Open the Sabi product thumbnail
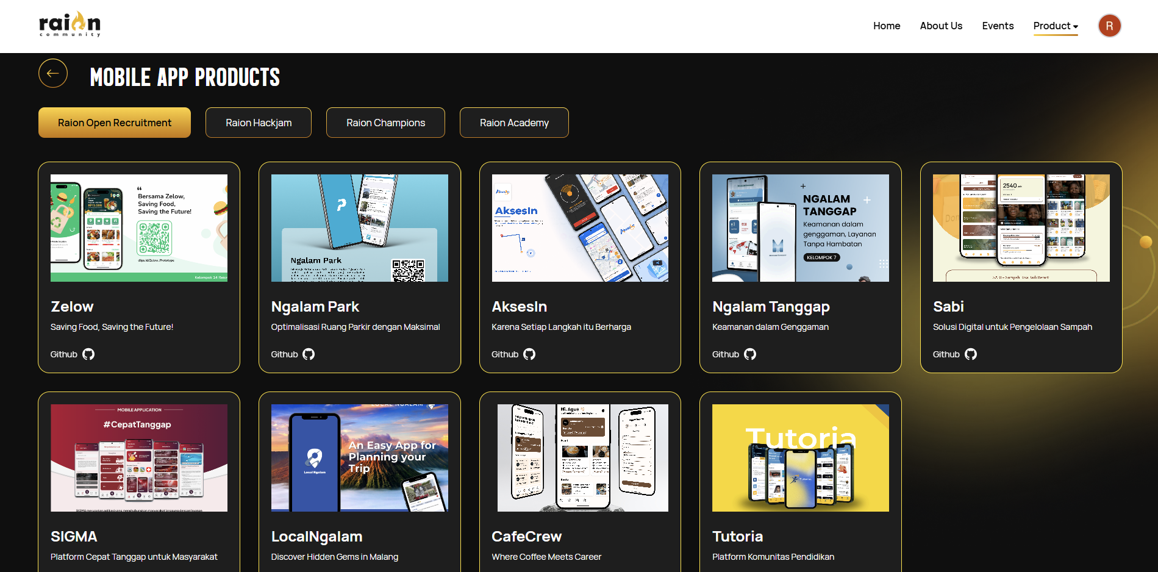Viewport: 1158px width, 572px height. click(x=1021, y=228)
